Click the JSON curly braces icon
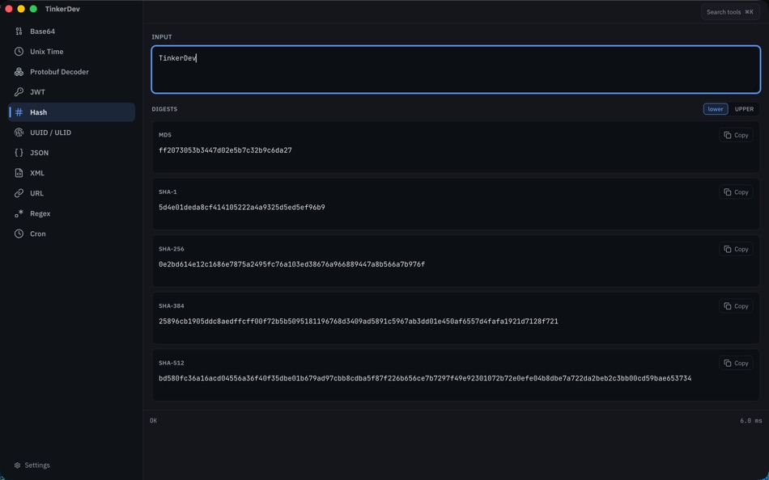 (19, 153)
